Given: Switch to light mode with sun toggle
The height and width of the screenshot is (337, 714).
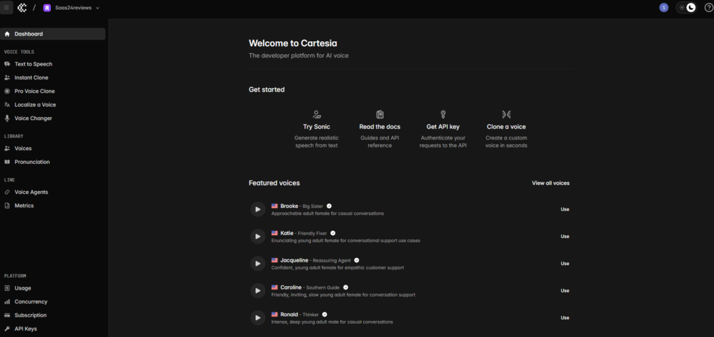Looking at the screenshot, I should coord(682,8).
